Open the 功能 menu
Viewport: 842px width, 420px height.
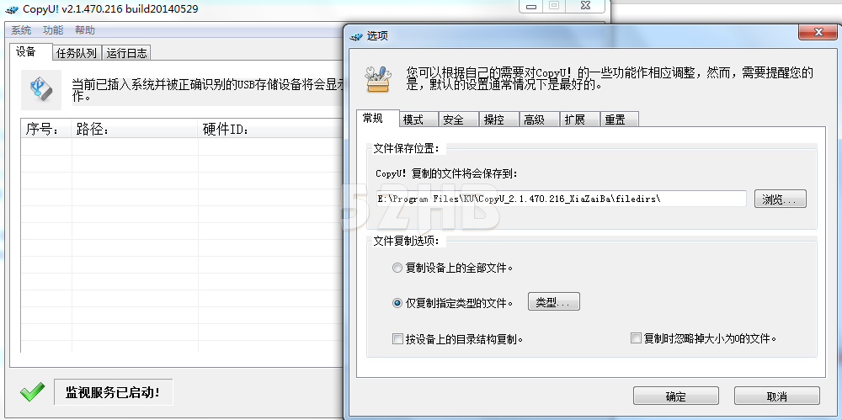click(52, 30)
